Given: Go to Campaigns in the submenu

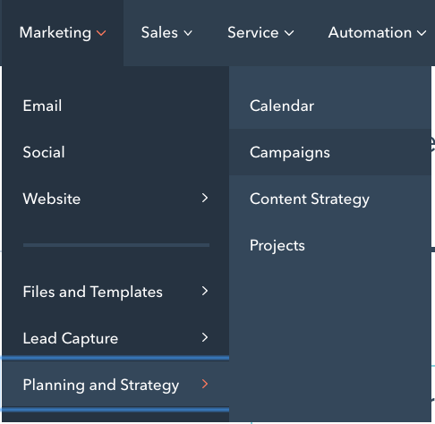Looking at the screenshot, I should coord(330,152).
